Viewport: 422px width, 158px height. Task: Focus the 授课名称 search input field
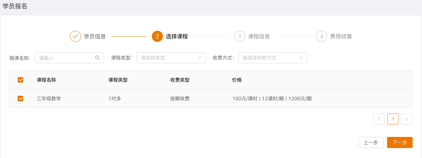point(66,58)
